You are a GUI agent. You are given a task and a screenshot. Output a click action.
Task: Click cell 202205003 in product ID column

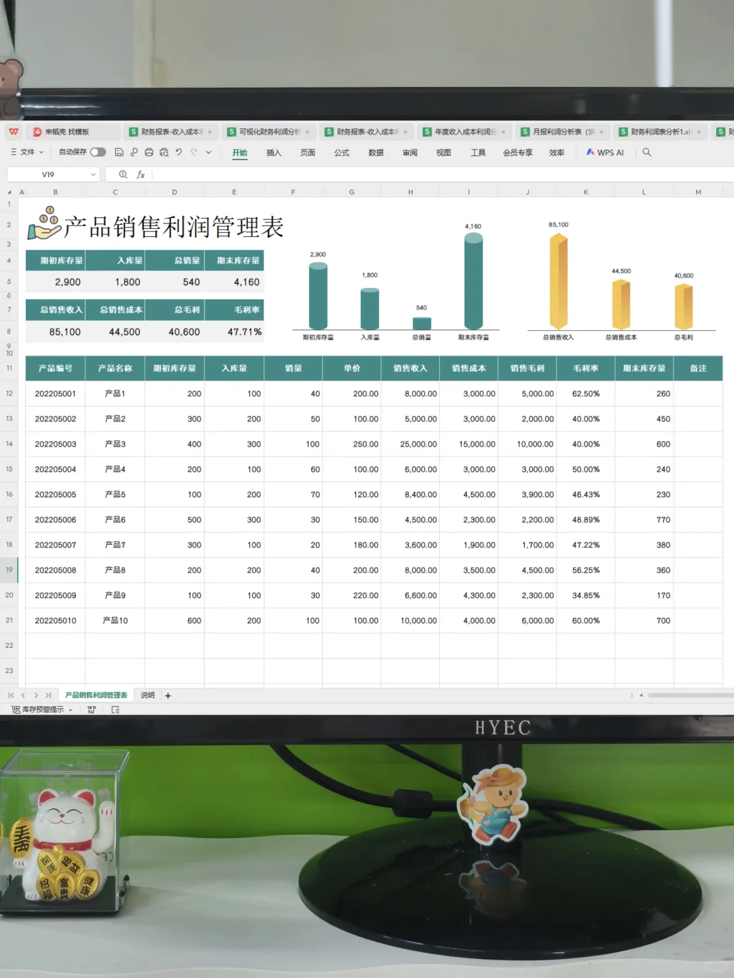(x=56, y=444)
